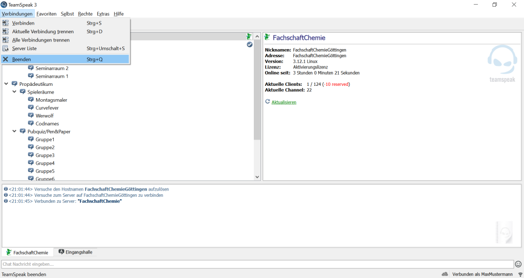The width and height of the screenshot is (524, 278).
Task: Select Aktuelle Verbindung trennen entry
Action: tap(65, 31)
